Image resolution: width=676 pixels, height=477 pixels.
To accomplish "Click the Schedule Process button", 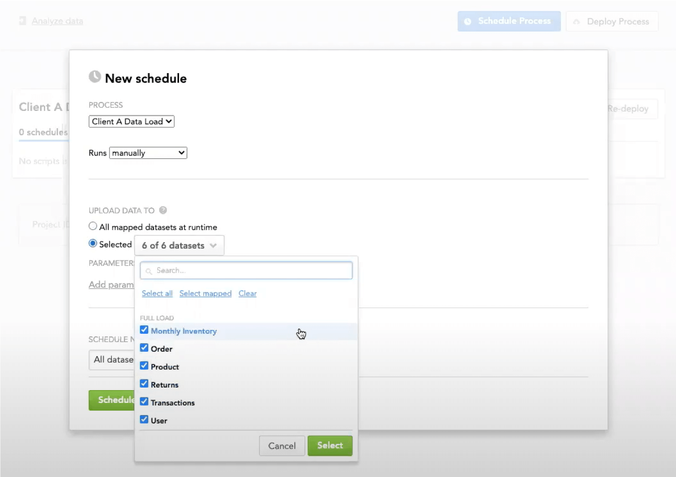I will click(x=509, y=21).
